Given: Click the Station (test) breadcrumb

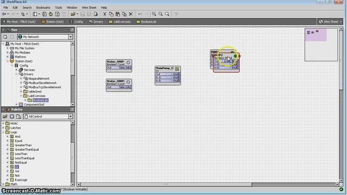Looking at the screenshot, I should pos(53,22).
